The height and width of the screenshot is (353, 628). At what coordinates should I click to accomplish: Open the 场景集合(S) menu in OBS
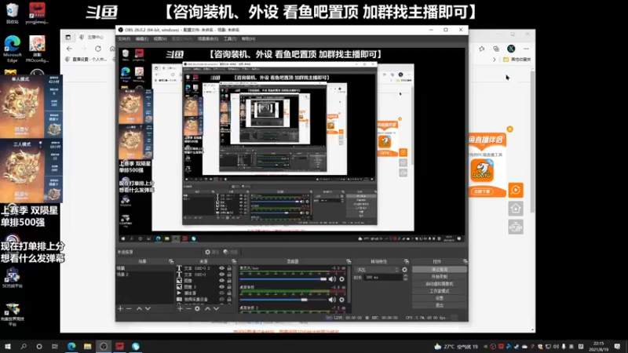(208, 38)
